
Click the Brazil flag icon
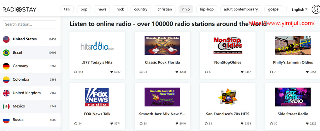(x=6, y=53)
